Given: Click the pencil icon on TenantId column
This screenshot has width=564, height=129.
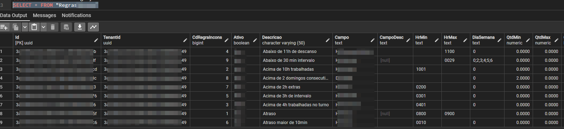Looking at the screenshot, I should [x=185, y=40].
